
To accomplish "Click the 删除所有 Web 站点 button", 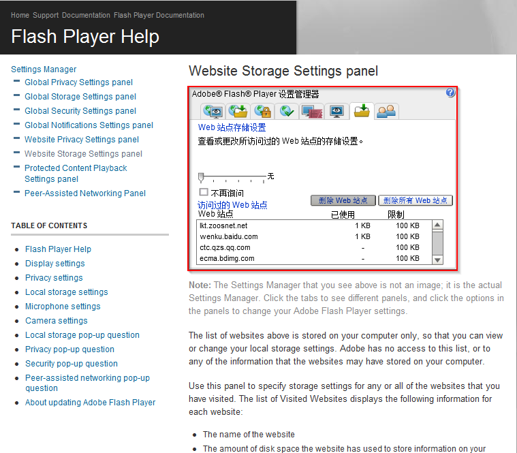I will pyautogui.click(x=415, y=200).
